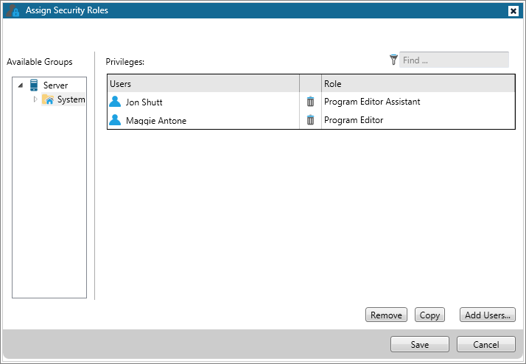Click the security roles title bar icon

[x=13, y=10]
